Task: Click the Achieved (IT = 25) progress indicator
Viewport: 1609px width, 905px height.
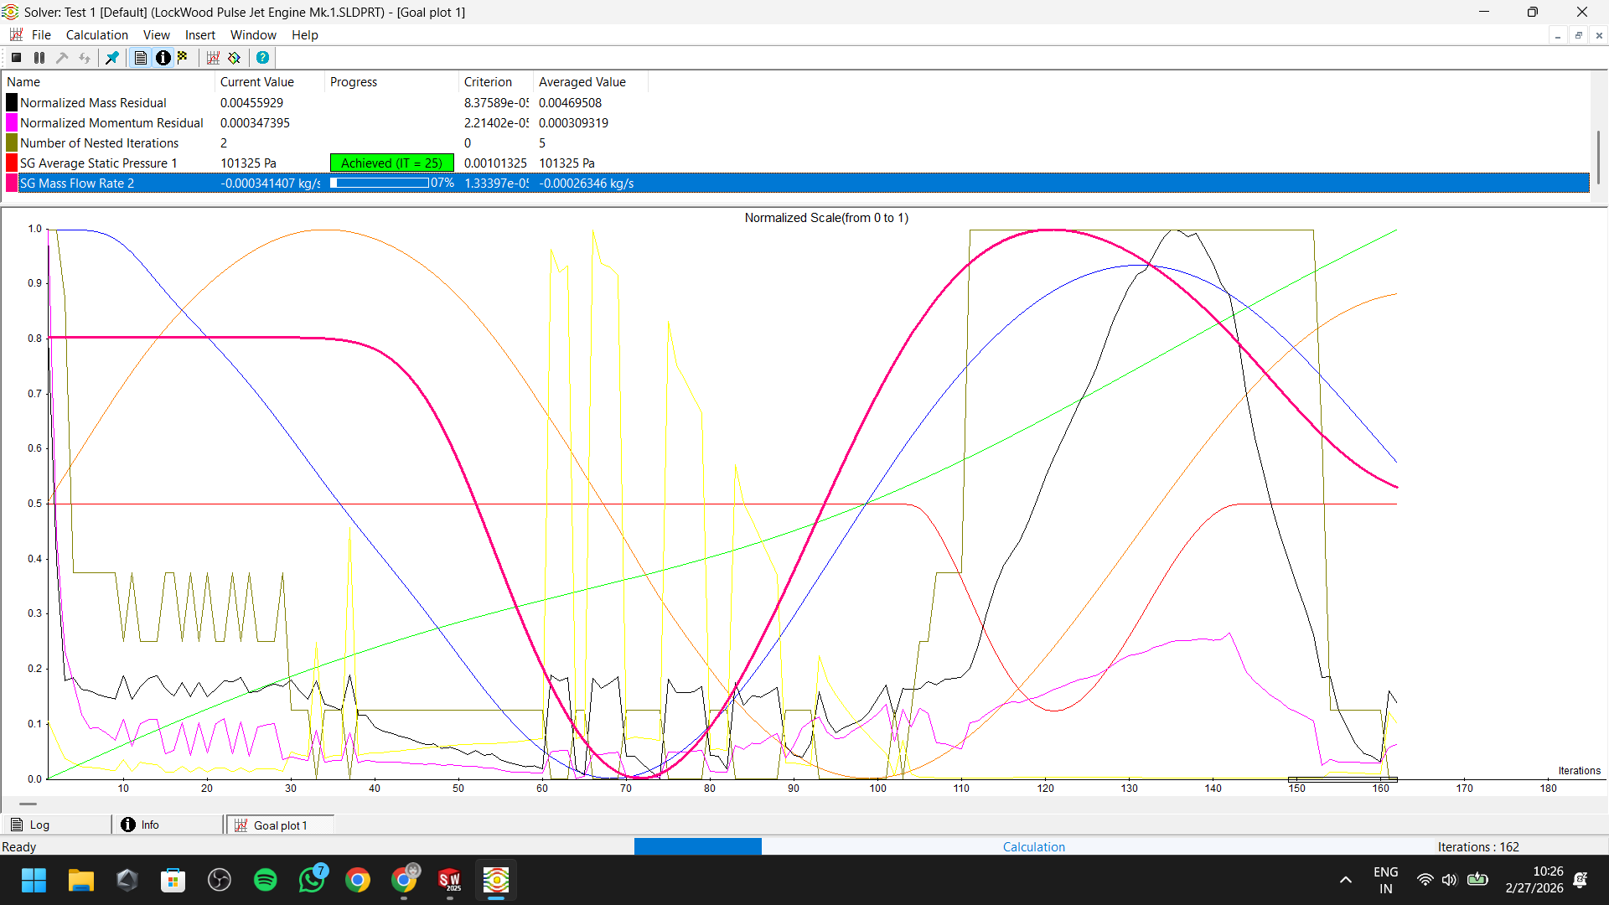Action: (391, 163)
